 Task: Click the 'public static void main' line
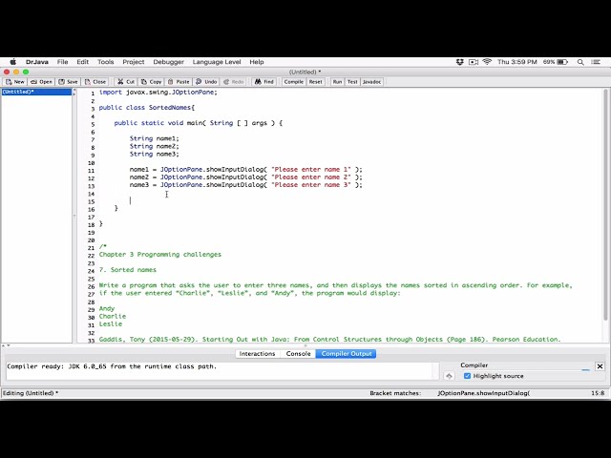coord(198,123)
